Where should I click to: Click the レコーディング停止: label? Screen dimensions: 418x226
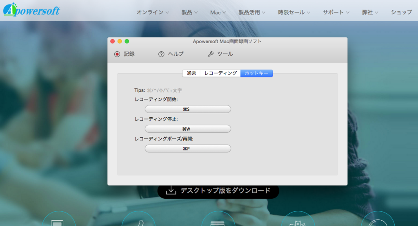(x=156, y=119)
